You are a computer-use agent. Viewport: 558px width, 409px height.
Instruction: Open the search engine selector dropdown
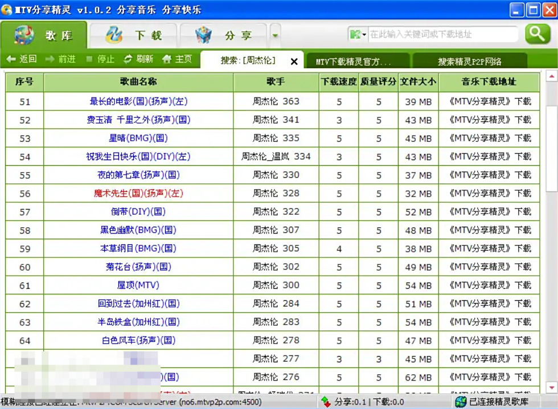pyautogui.click(x=358, y=35)
